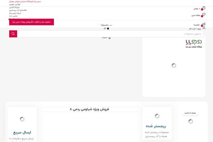Click the user account person icon
213x142 pixels.
[x=204, y=28]
